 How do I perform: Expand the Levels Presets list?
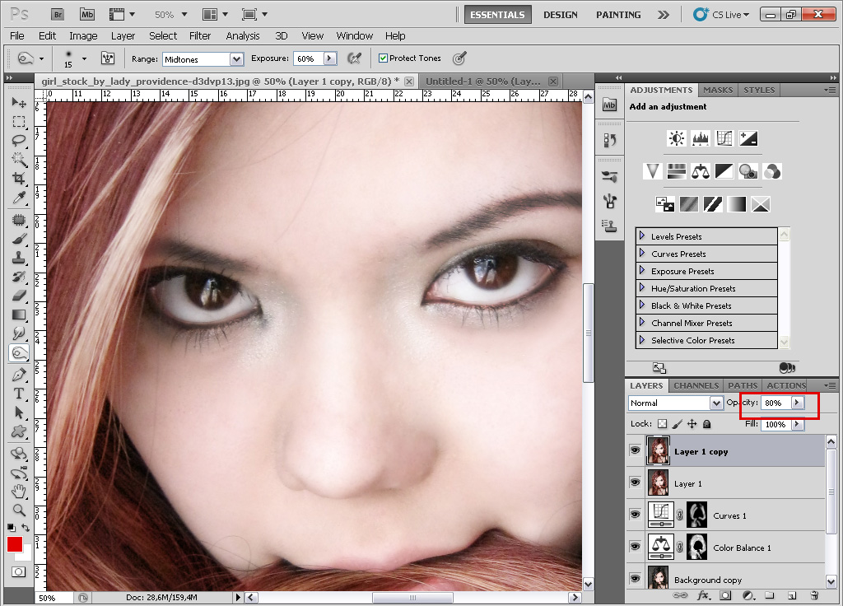(x=642, y=236)
